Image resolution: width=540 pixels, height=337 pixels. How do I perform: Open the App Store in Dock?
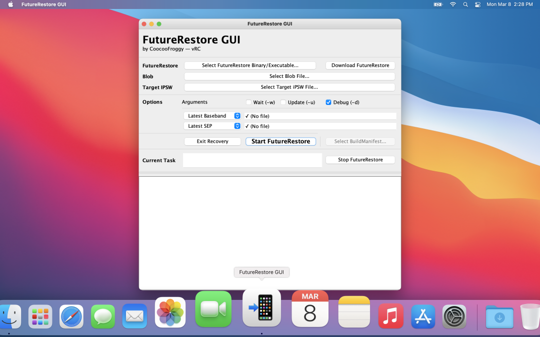tap(423, 317)
